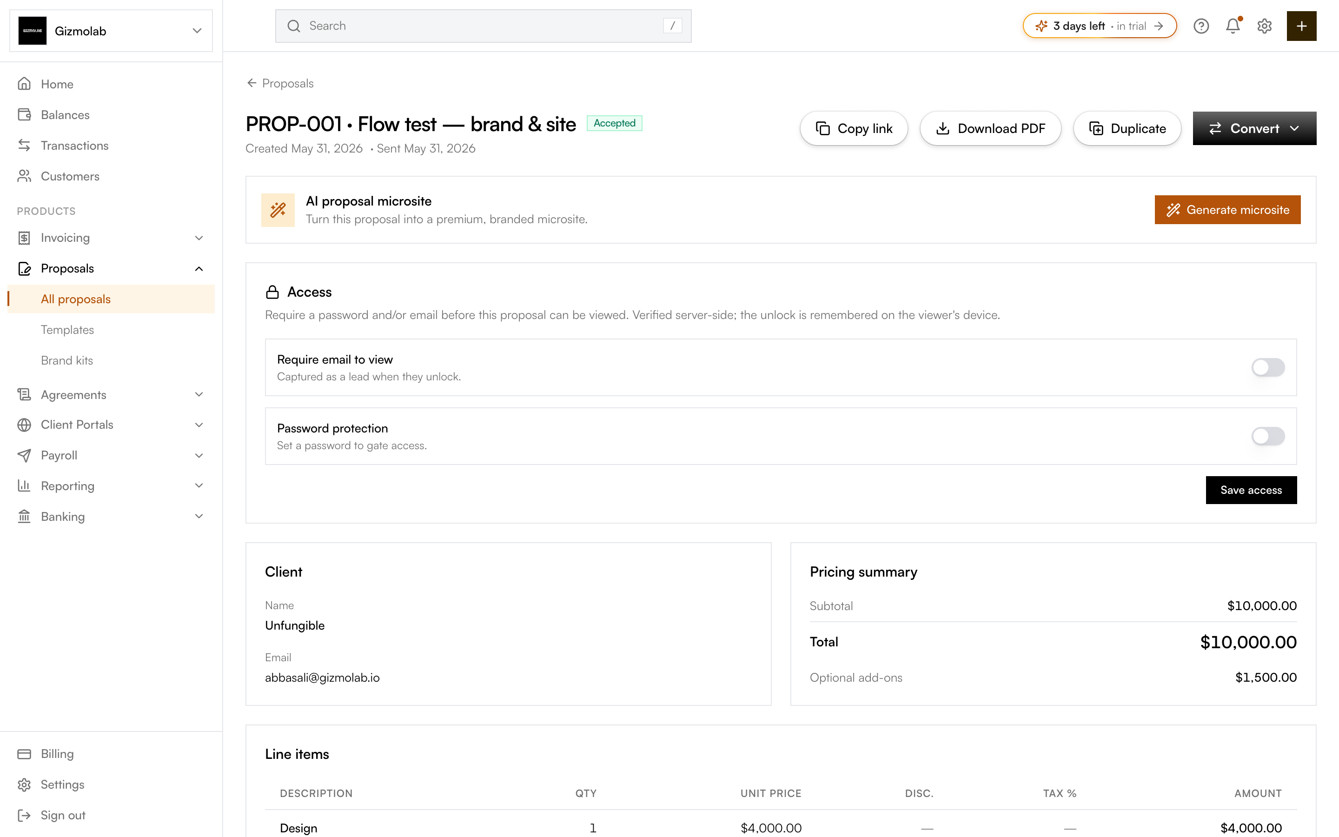Click the plus create button

click(1301, 26)
